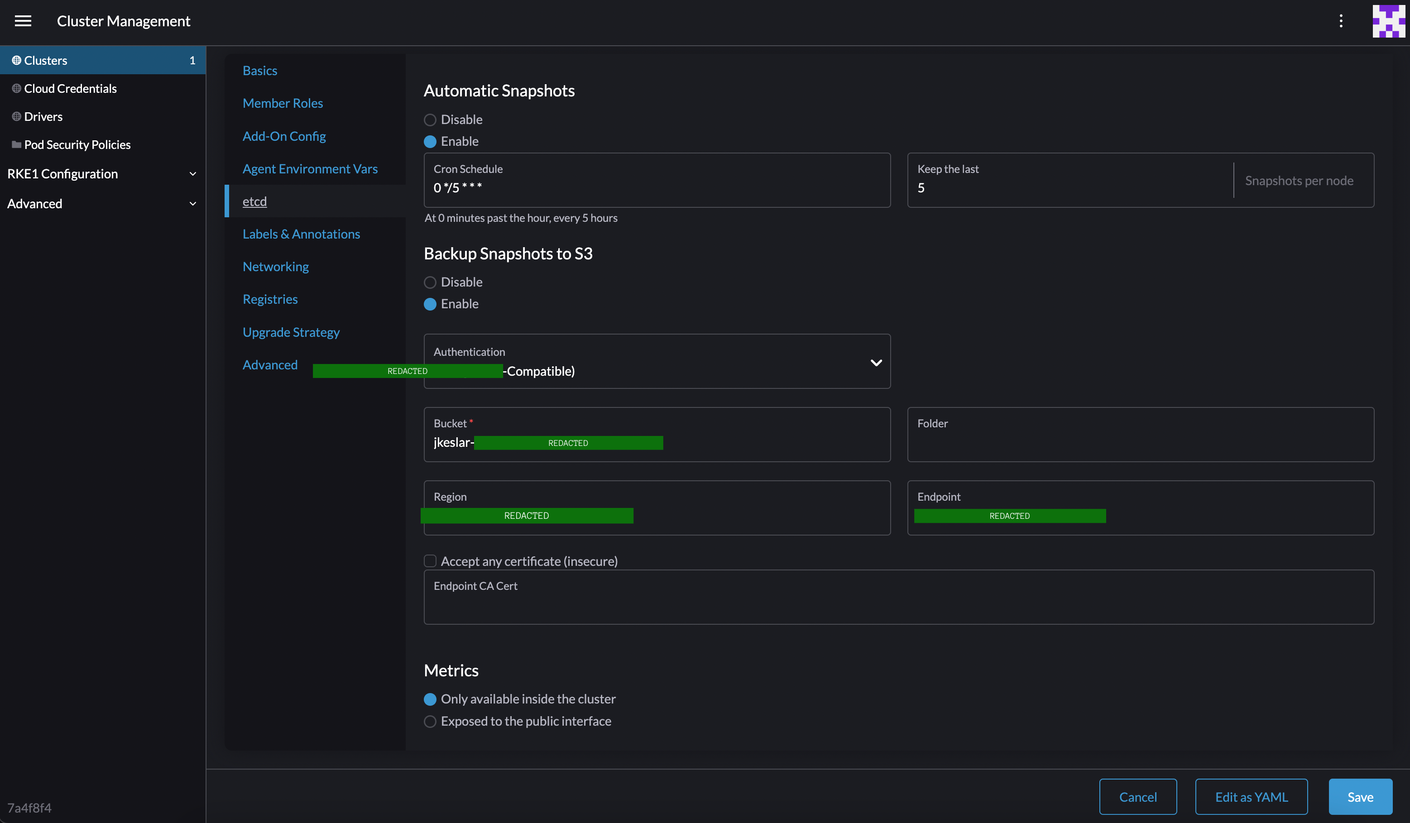Open the Labels & Annotations tab
1410x823 pixels.
(301, 234)
